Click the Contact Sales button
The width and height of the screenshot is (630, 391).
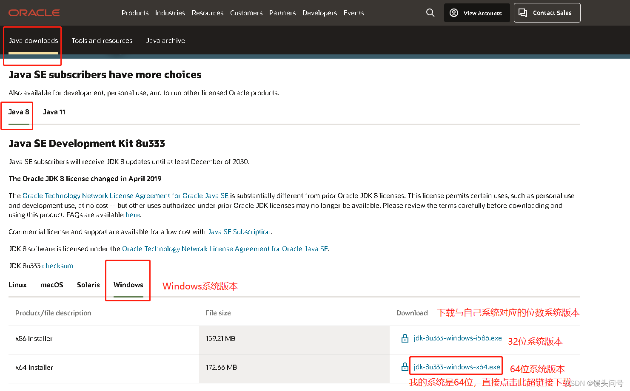[x=547, y=13]
